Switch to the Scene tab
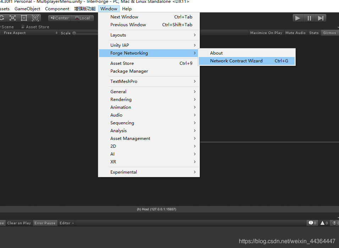The width and height of the screenshot is (339, 248). (7, 27)
